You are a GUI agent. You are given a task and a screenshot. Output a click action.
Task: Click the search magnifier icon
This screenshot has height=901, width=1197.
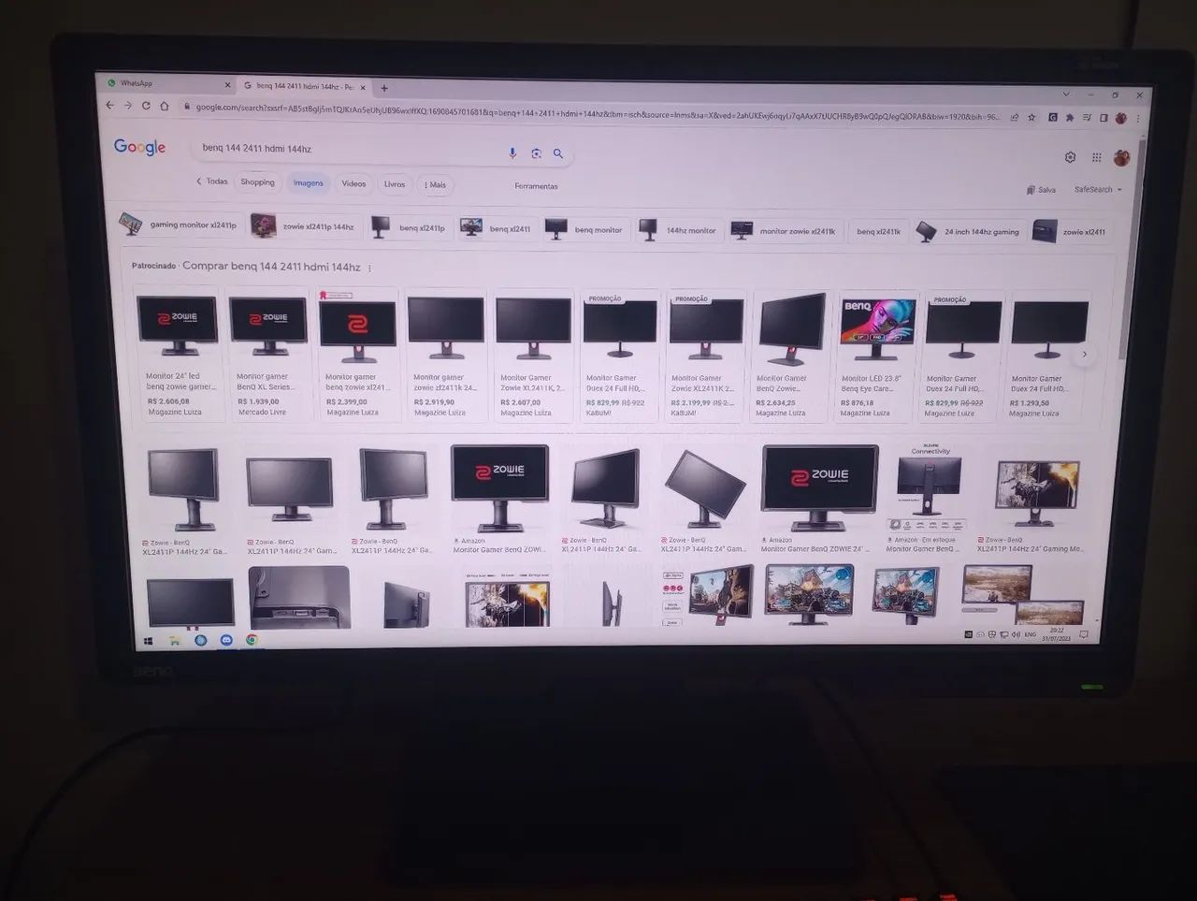[x=558, y=153]
